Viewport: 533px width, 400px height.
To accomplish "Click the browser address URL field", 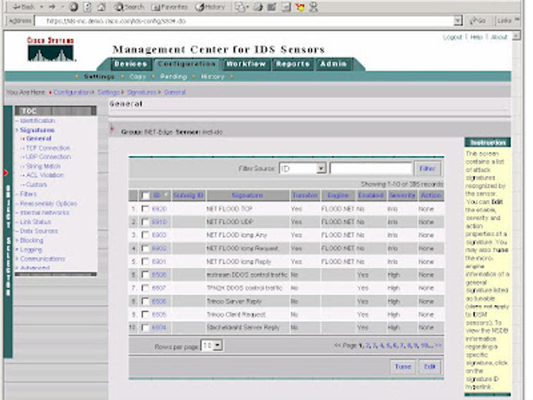I will (244, 21).
